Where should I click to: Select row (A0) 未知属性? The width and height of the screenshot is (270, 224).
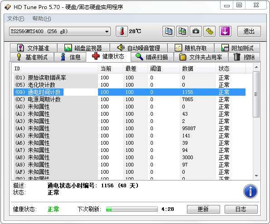click(x=129, y=107)
